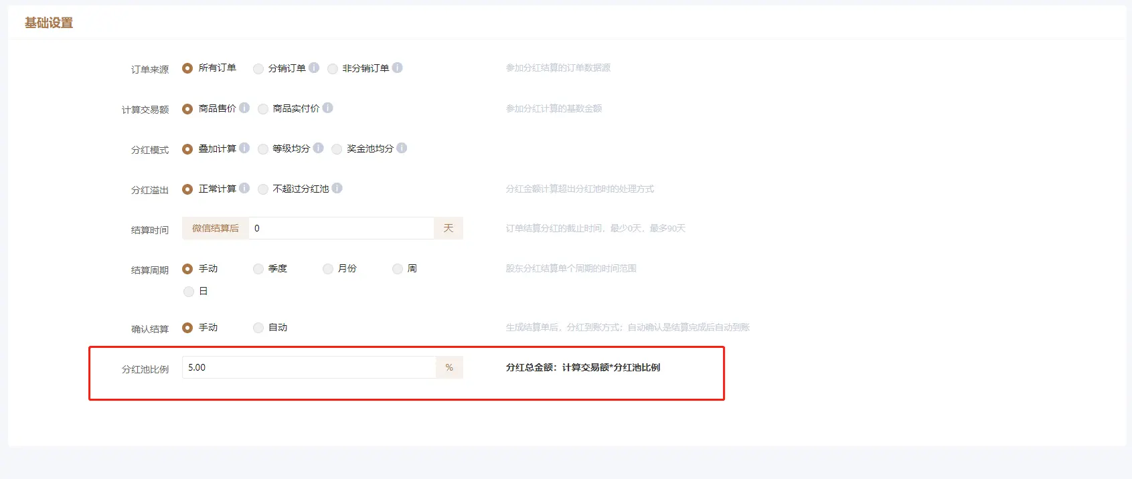1132x479 pixels.
Task: Select 等级均分 dividend mode
Action: 263,149
